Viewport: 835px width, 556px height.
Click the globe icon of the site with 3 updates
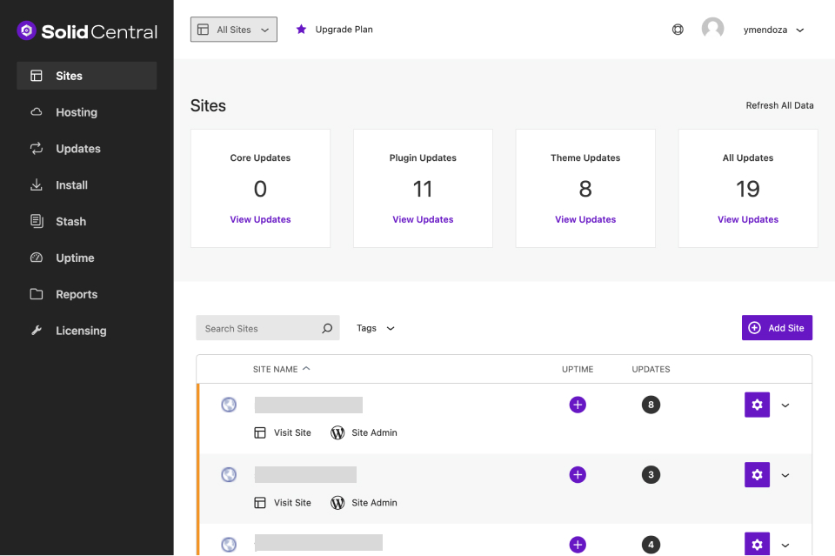tap(229, 474)
